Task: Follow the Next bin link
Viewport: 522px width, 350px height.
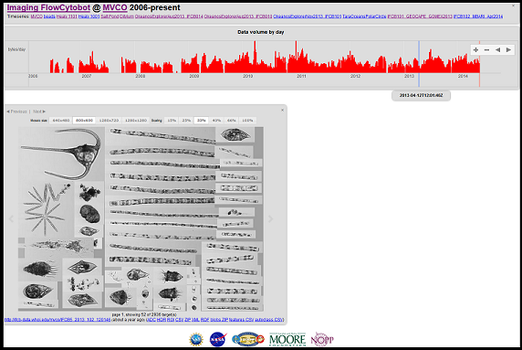Action: point(39,111)
